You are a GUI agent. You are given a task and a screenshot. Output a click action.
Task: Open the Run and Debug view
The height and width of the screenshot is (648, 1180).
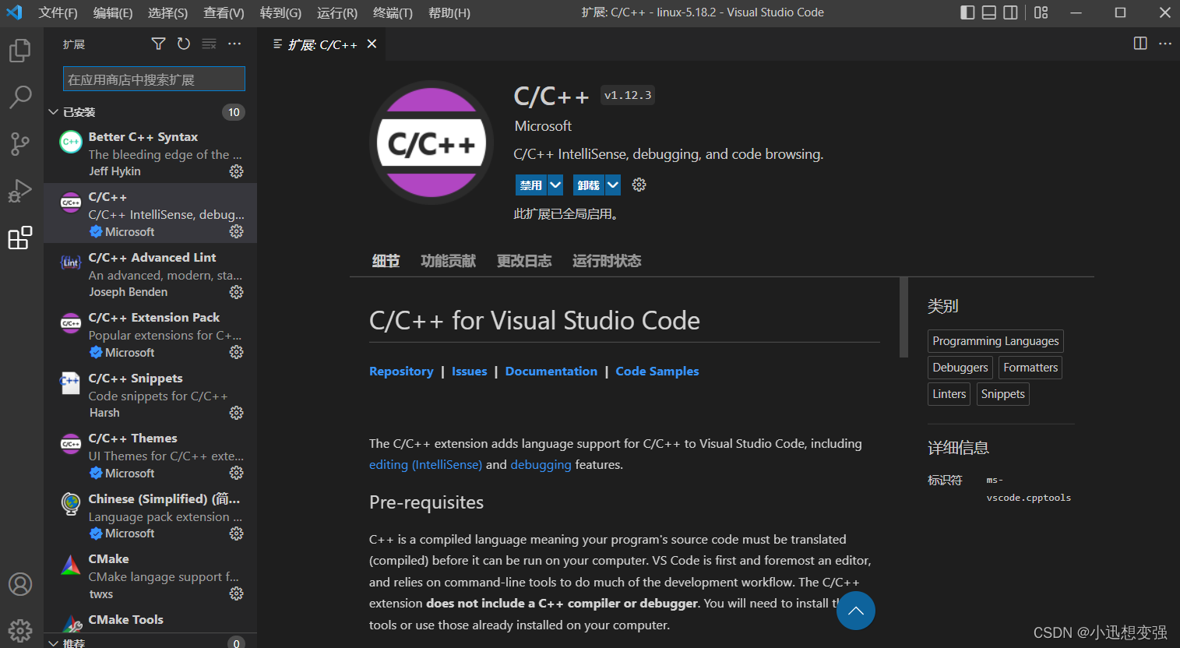(x=19, y=190)
